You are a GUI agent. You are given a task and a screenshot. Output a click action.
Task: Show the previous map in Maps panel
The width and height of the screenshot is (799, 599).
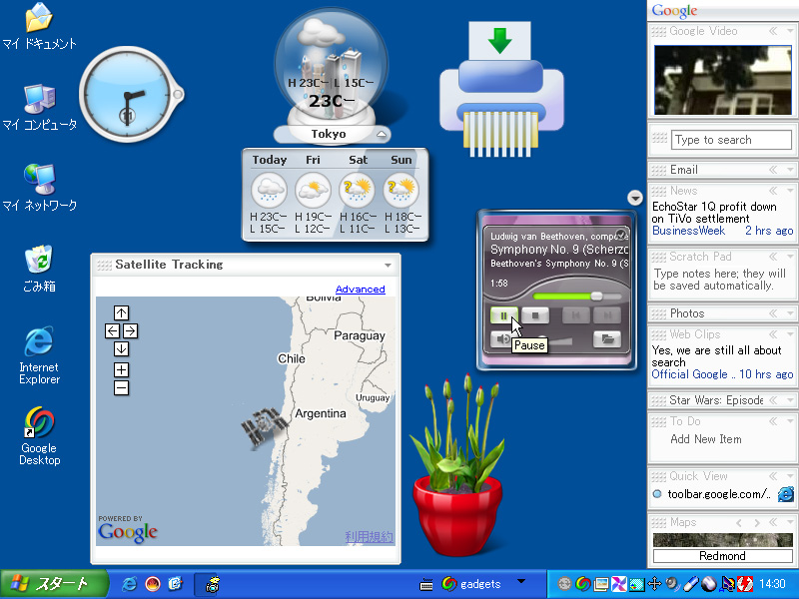pyautogui.click(x=739, y=522)
